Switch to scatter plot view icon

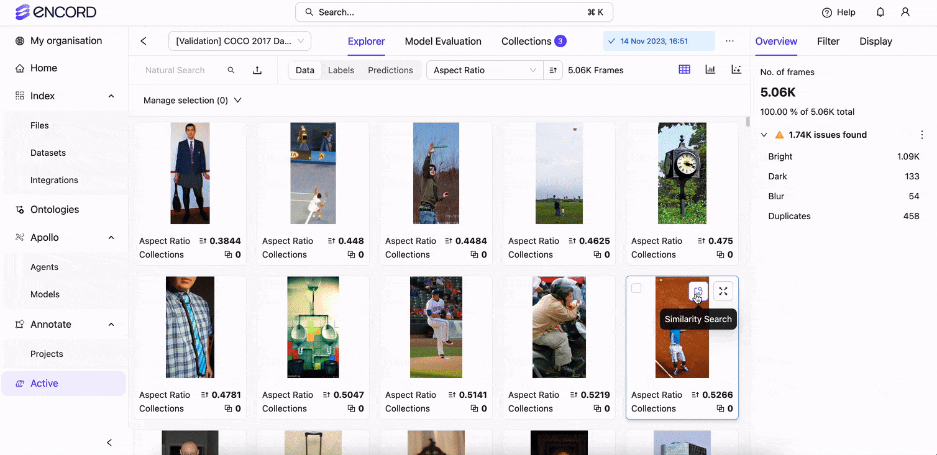click(x=736, y=70)
